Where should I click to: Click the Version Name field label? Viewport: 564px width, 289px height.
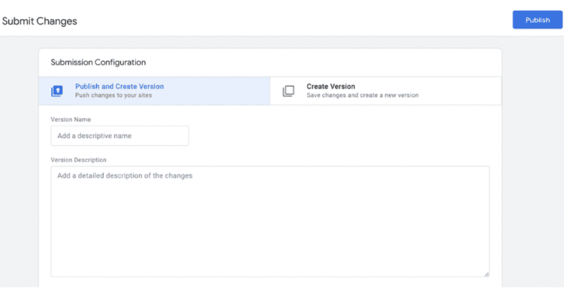click(70, 120)
